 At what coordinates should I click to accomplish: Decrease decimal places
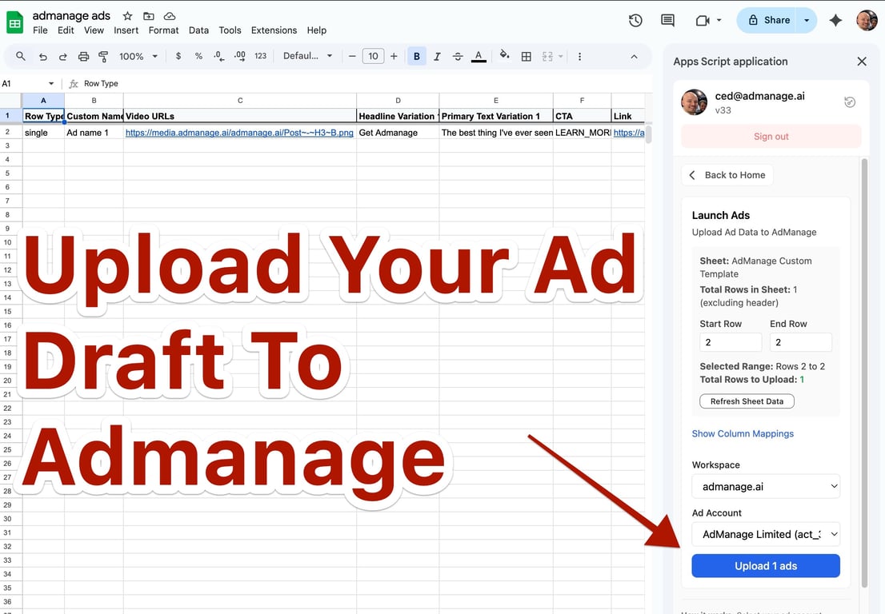(x=219, y=57)
